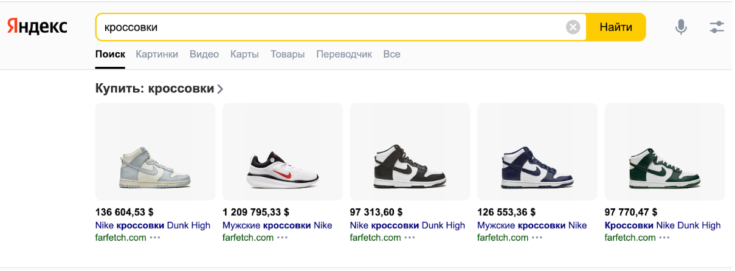Open search settings sliders icon
The image size is (735, 271).
pyautogui.click(x=717, y=27)
